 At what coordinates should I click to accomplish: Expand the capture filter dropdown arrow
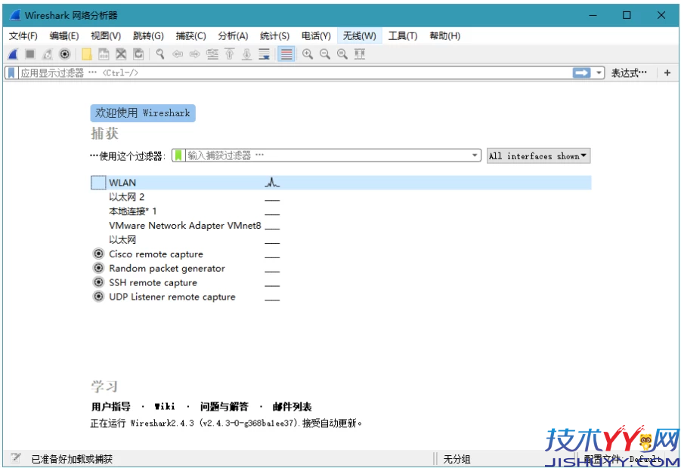coord(475,155)
